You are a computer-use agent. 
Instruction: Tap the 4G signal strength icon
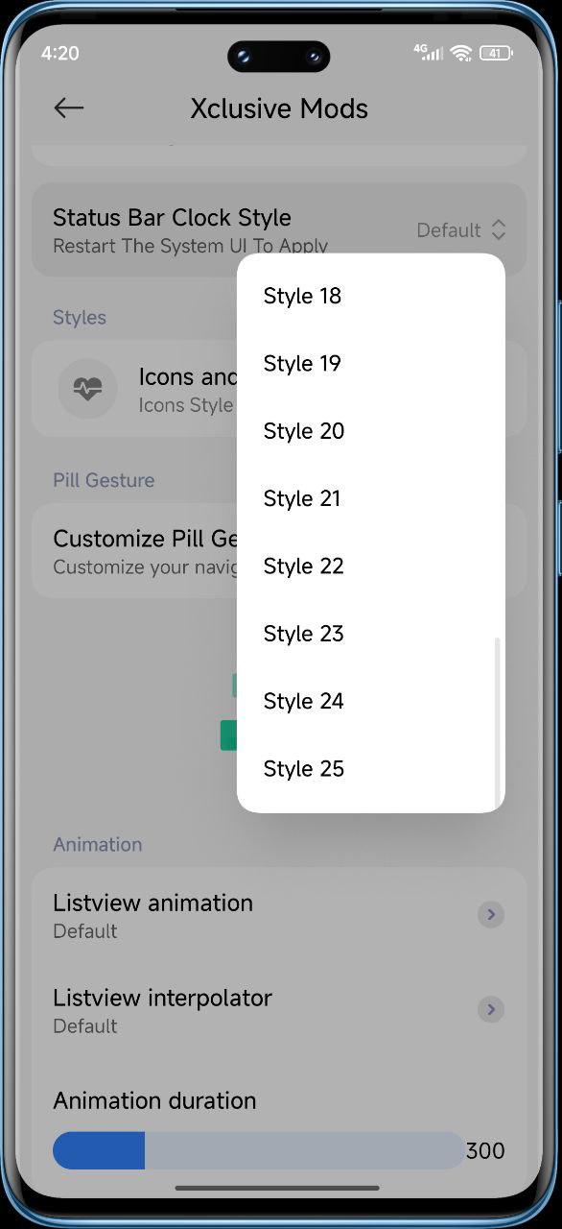coord(429,53)
